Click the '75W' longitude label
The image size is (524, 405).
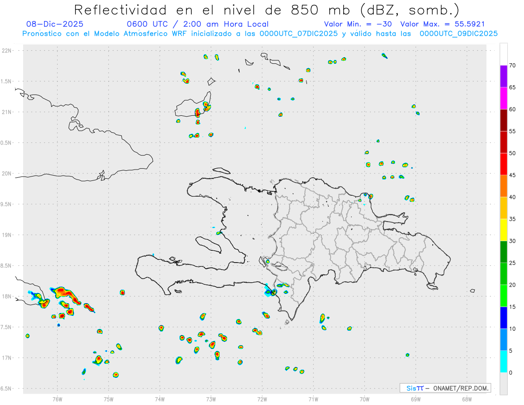click(x=108, y=399)
